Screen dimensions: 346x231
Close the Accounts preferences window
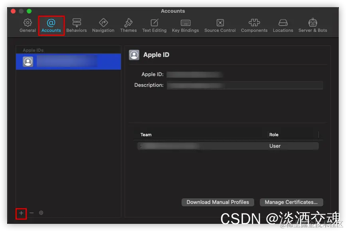click(x=13, y=11)
